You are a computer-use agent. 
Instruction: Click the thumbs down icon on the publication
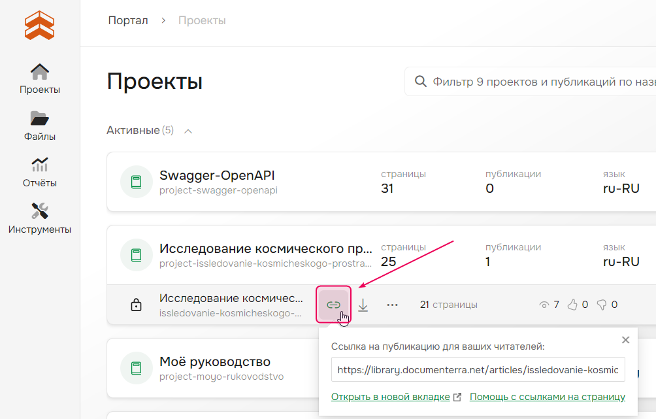(602, 304)
